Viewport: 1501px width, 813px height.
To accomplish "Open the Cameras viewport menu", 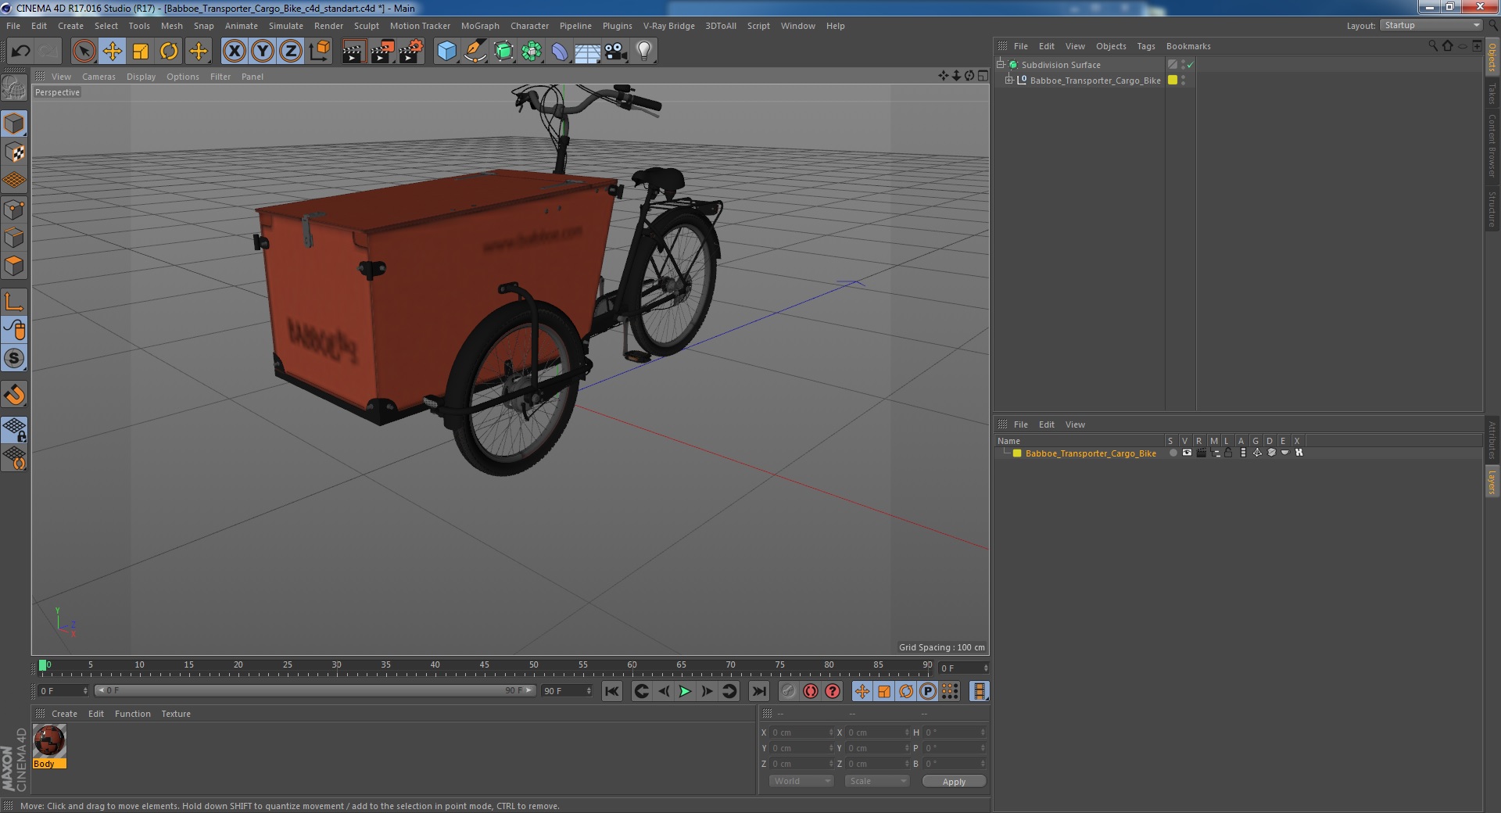I will (x=99, y=77).
